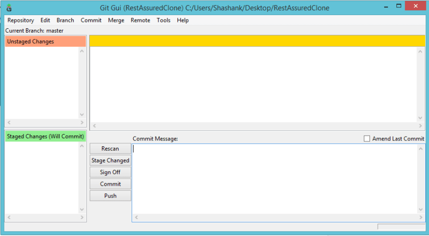Enable the Amend Last Commit checkbox
The height and width of the screenshot is (236, 429).
coord(367,138)
